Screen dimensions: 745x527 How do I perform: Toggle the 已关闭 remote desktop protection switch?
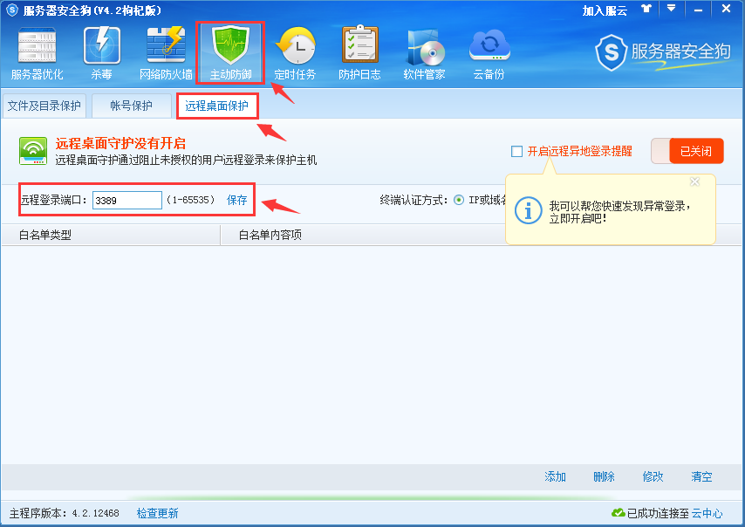[x=687, y=151]
